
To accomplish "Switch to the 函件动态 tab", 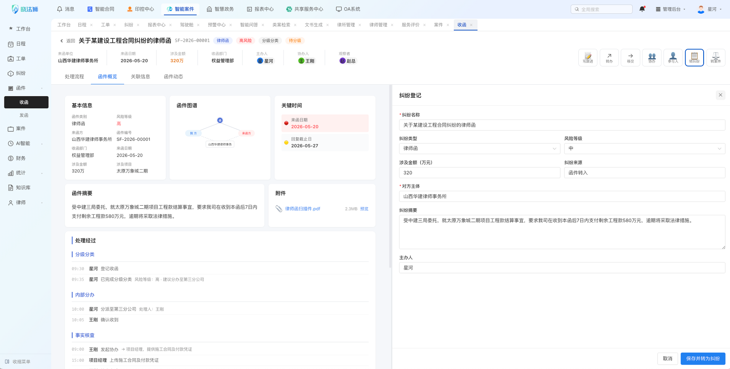I will 173,77.
